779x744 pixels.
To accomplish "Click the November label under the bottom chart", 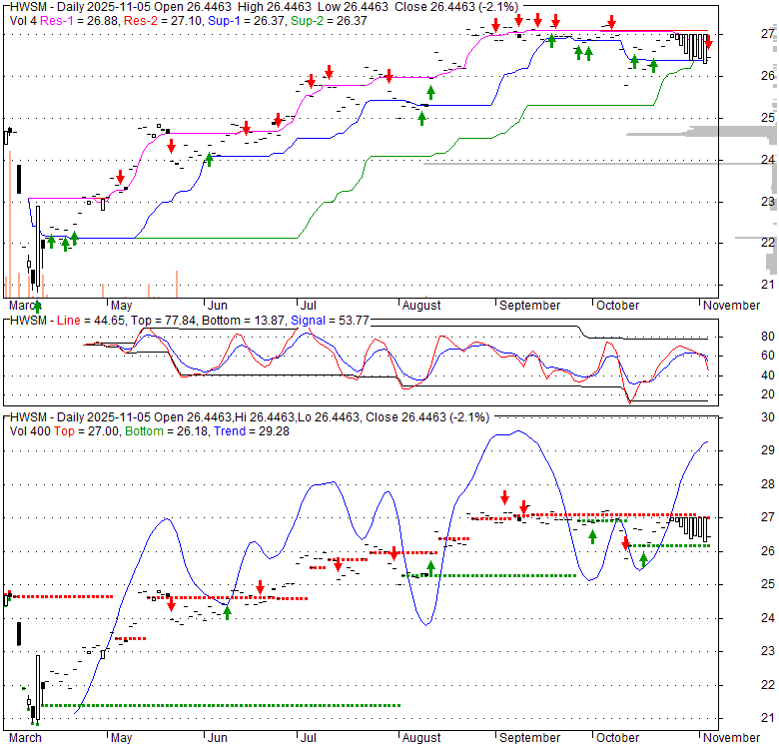I will tap(731, 737).
